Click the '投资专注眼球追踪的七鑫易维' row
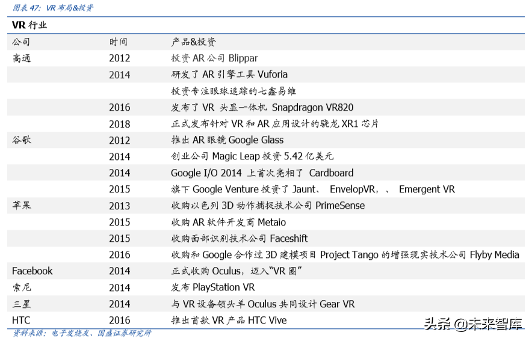The width and height of the screenshot is (532, 341). [234, 91]
